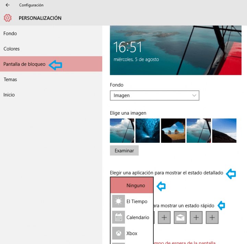Go back with the arrow icon
The height and width of the screenshot is (244, 247).
pyautogui.click(x=8, y=5)
